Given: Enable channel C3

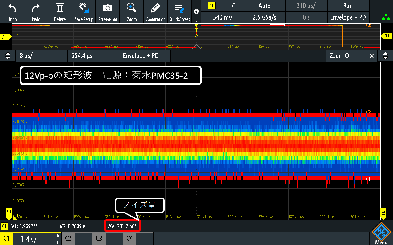Looking at the screenshot, I should [107, 239].
